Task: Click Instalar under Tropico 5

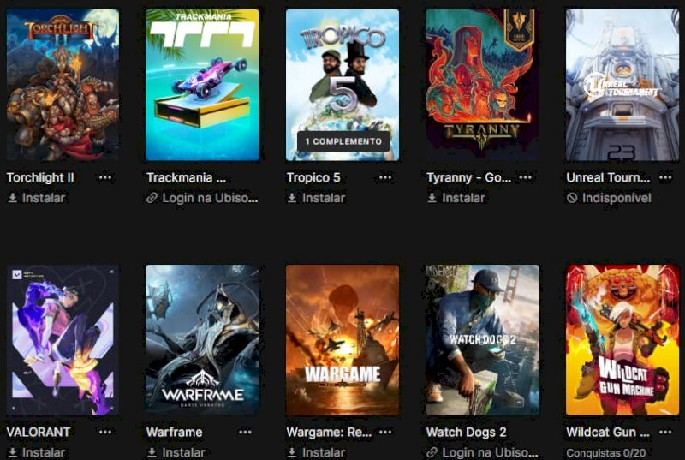Action: (x=317, y=198)
